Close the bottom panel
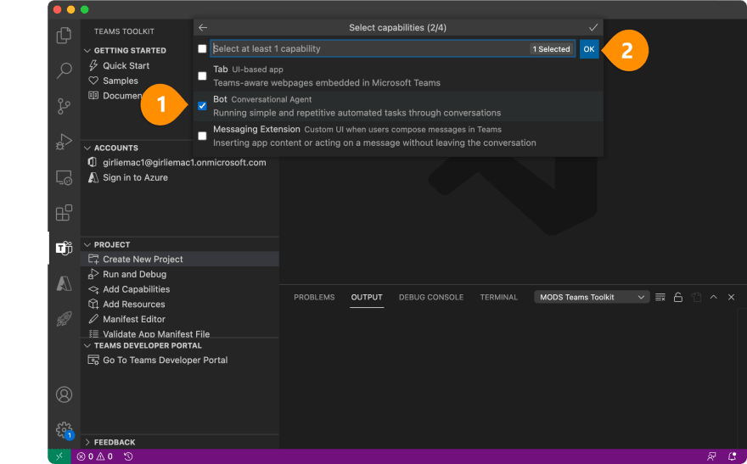Screen dimensions: 747x464 731,298
